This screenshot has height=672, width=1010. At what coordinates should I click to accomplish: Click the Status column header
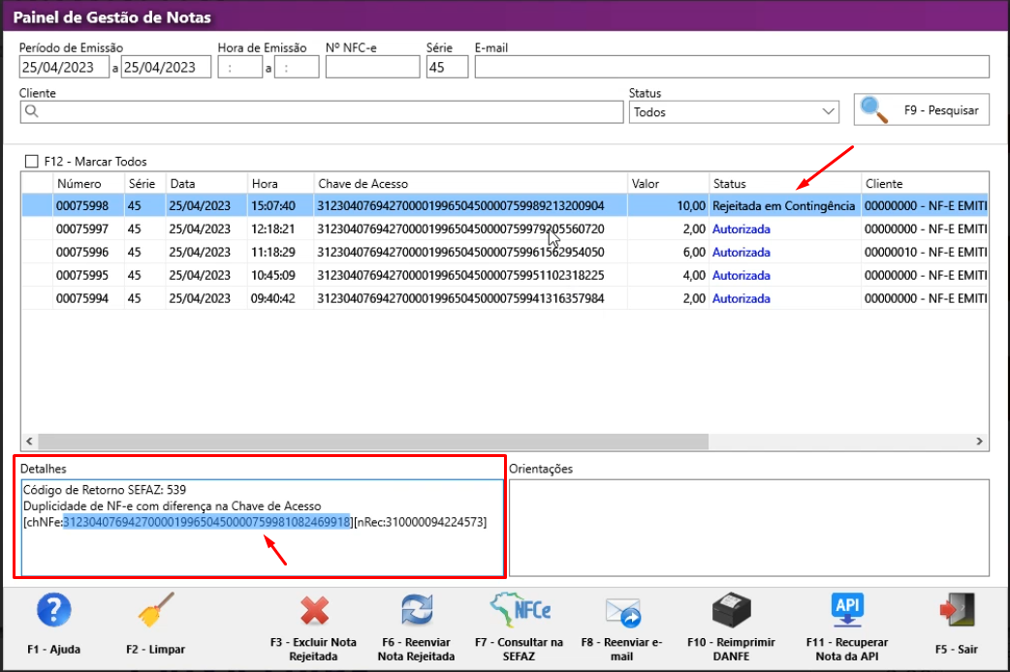pos(784,183)
